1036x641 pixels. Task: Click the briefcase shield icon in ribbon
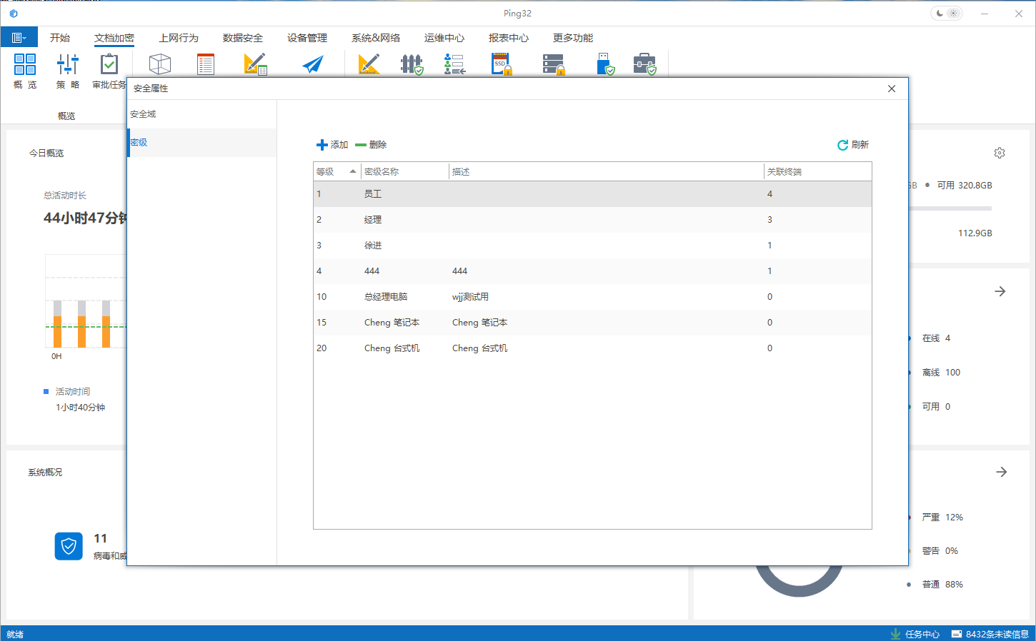(644, 64)
